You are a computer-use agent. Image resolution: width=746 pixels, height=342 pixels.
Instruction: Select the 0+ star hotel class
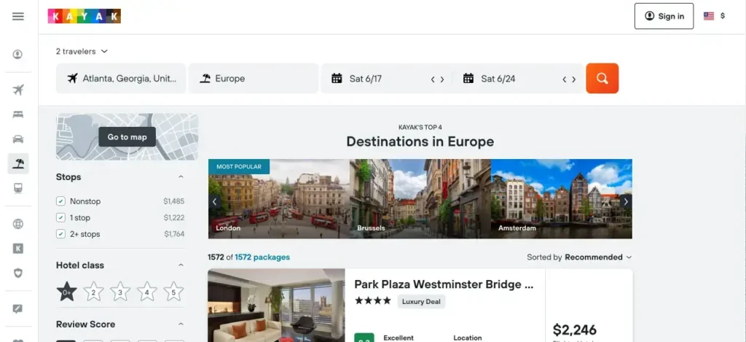(x=66, y=292)
